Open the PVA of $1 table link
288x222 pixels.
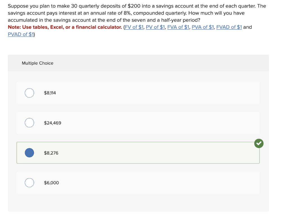pos(202,27)
